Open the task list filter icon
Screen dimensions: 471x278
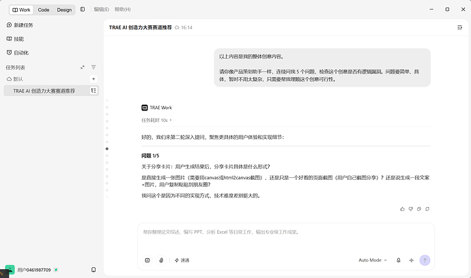point(94,67)
